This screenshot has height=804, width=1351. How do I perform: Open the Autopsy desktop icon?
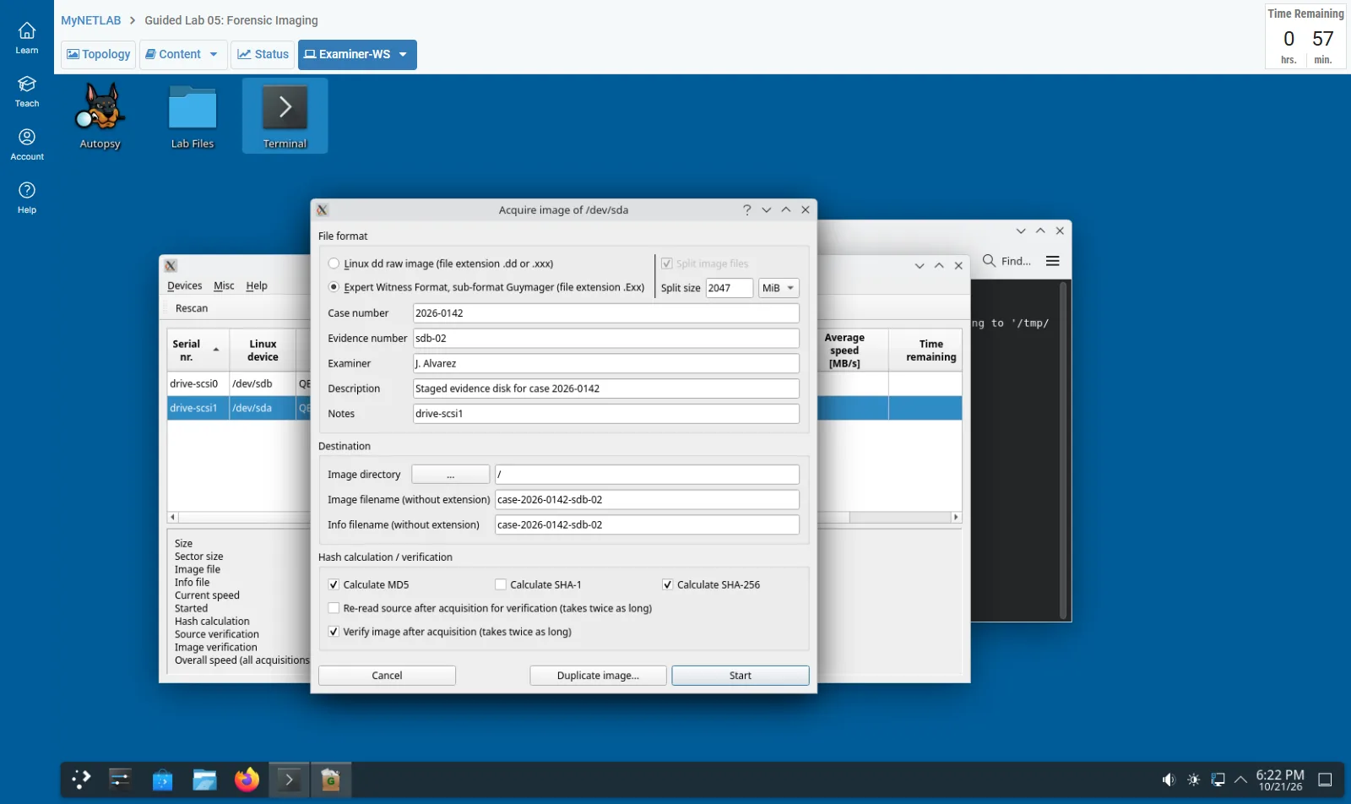100,116
